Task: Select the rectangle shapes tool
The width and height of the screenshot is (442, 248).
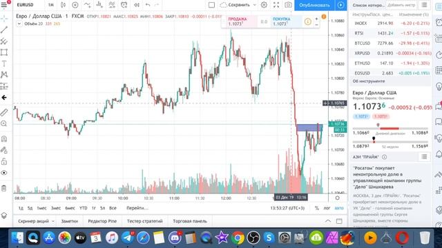Action: pyautogui.click(x=4, y=52)
